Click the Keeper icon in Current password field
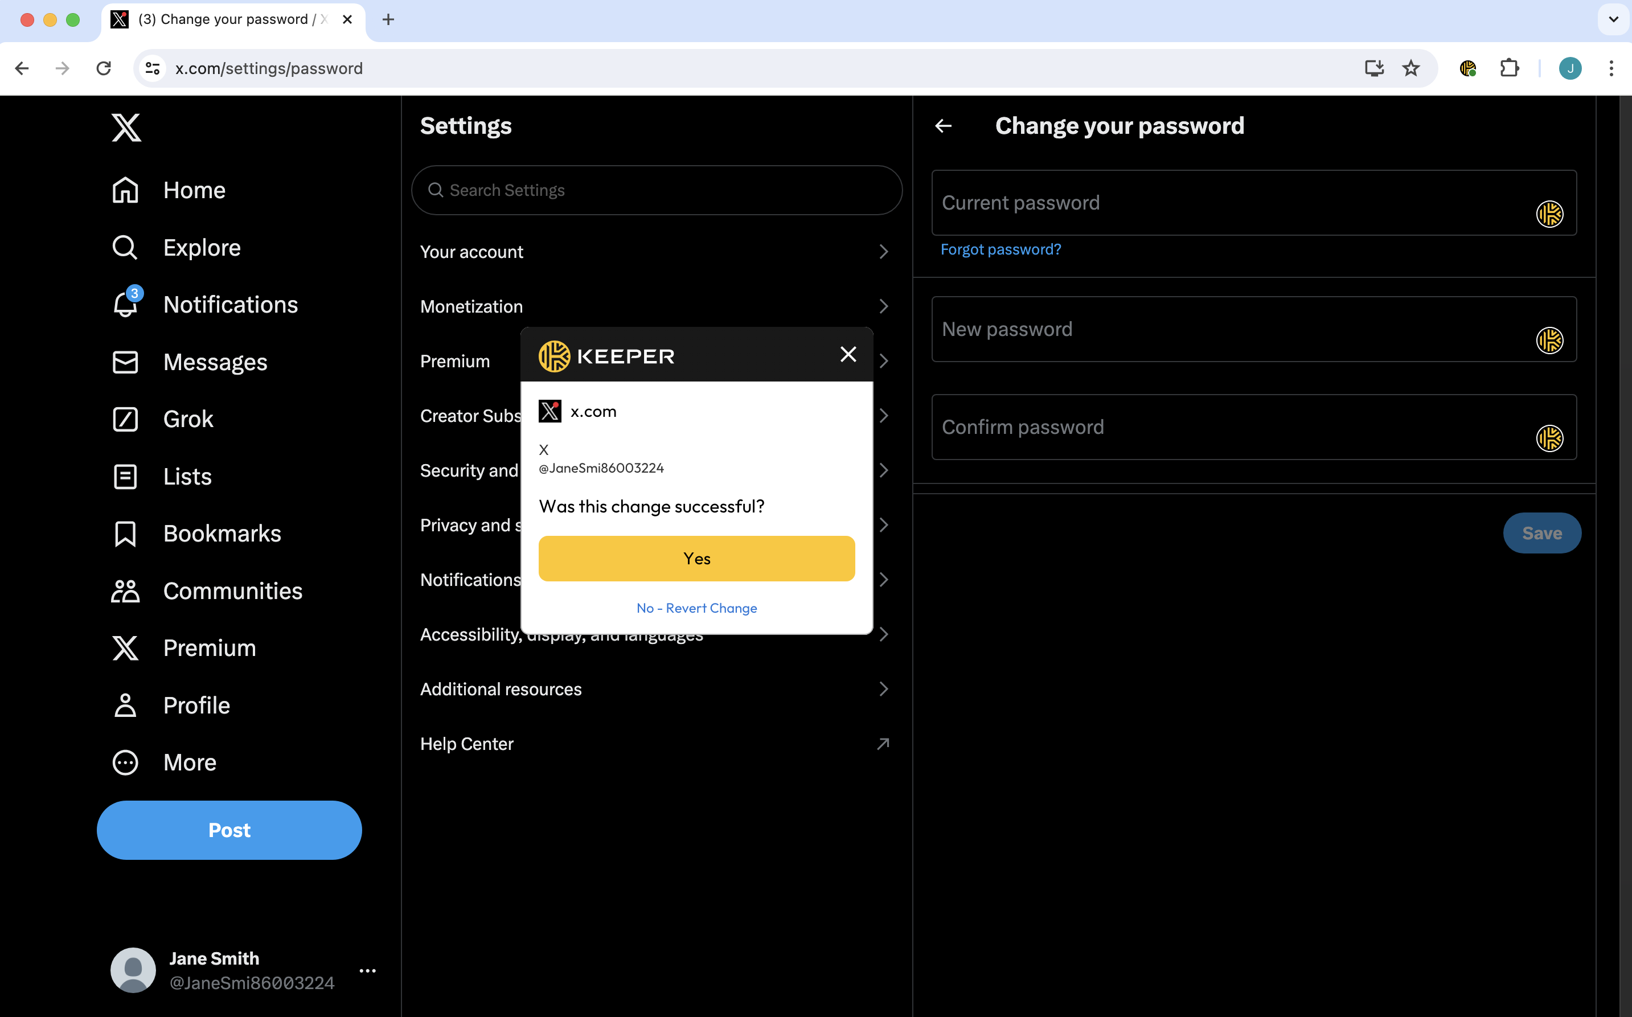 pyautogui.click(x=1549, y=215)
